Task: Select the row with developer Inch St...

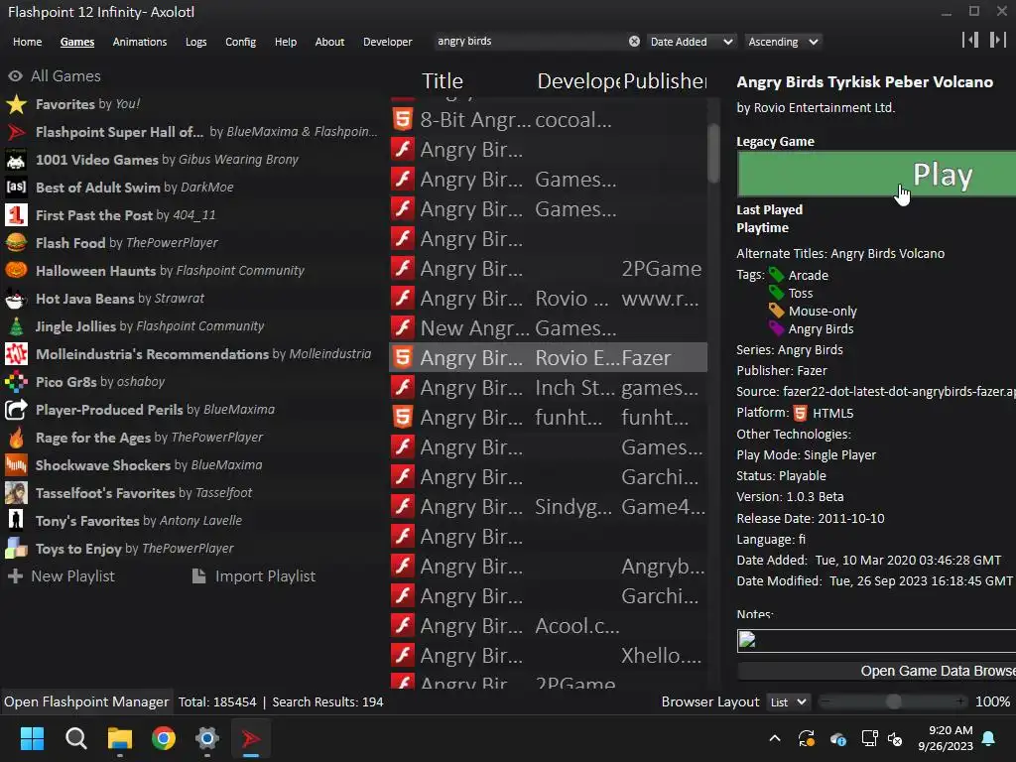Action: click(x=548, y=388)
